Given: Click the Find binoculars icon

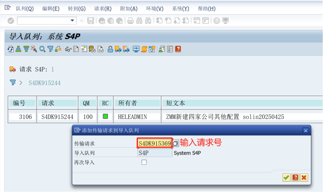Looking at the screenshot, I should 139,21.
